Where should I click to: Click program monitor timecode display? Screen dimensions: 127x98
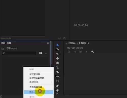pyautogui.click(x=81, y=25)
